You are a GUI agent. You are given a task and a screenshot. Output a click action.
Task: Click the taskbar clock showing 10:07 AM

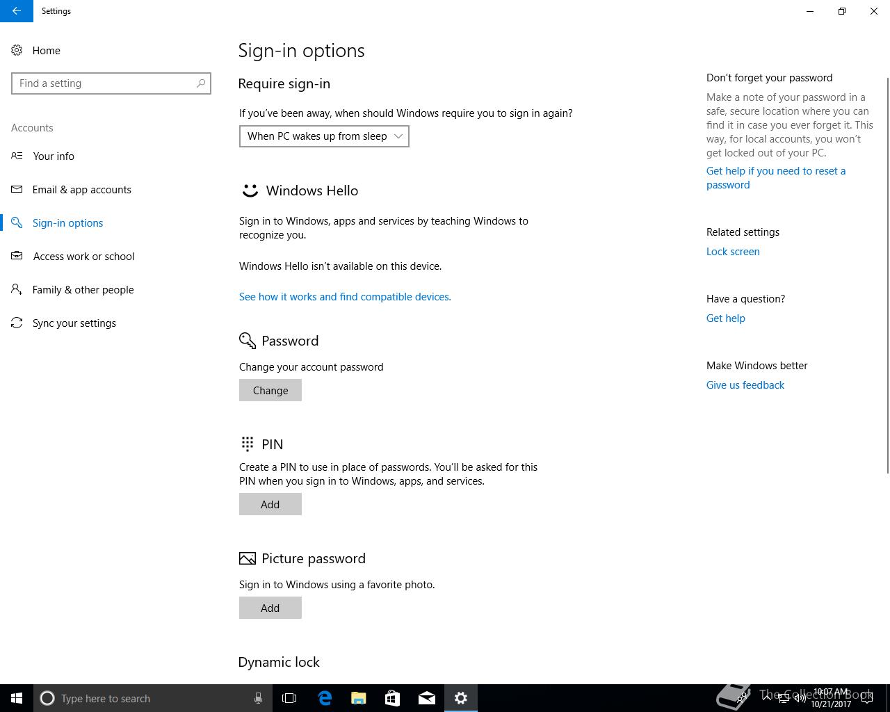point(831,698)
